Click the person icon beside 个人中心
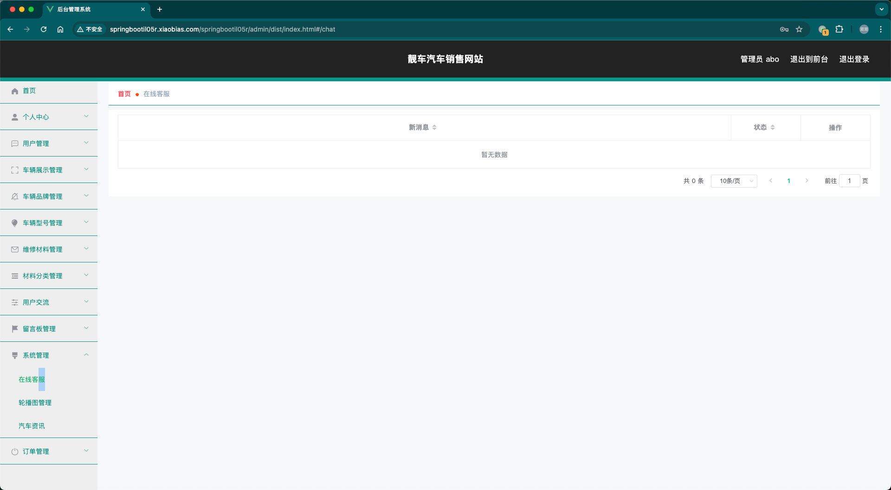891x490 pixels. pos(15,117)
